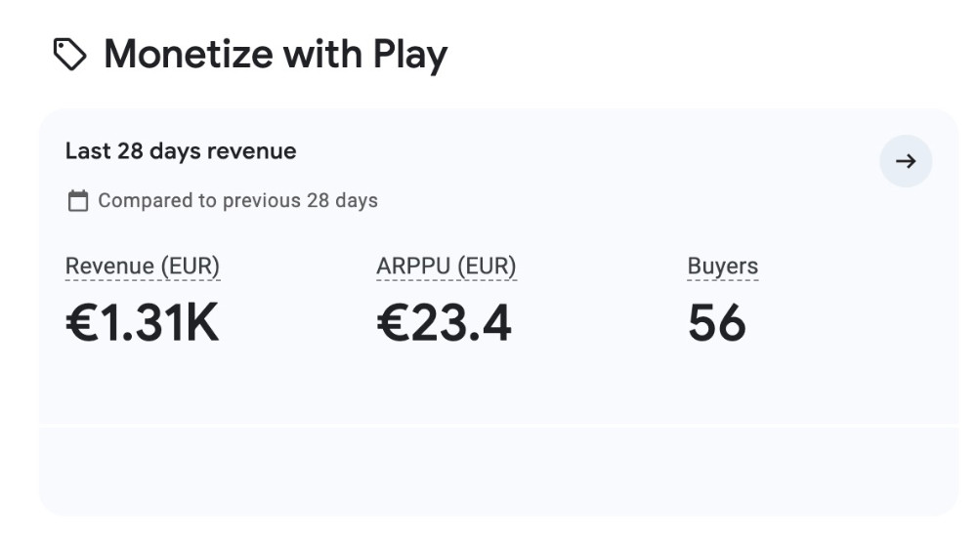Click the EUR text in the ARPPU label

tap(486, 267)
